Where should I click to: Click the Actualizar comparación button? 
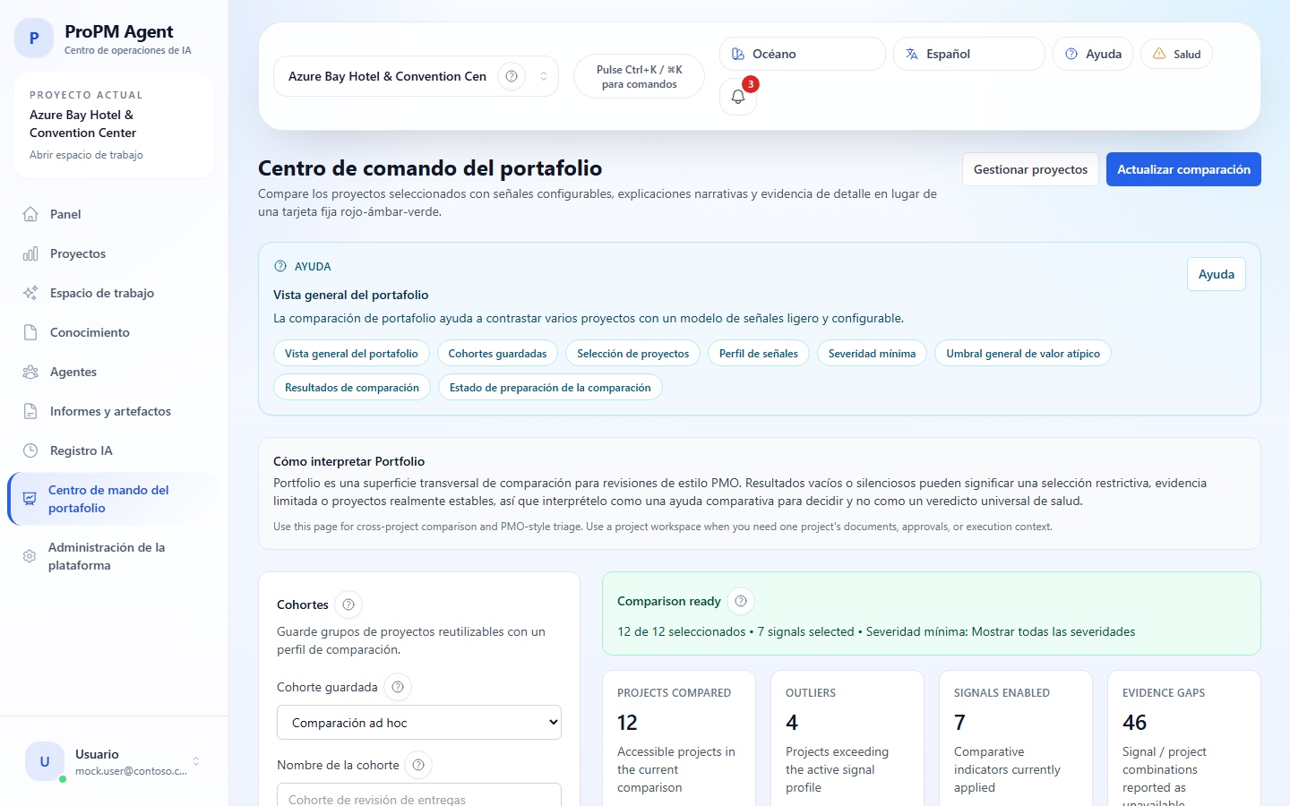[1182, 169]
